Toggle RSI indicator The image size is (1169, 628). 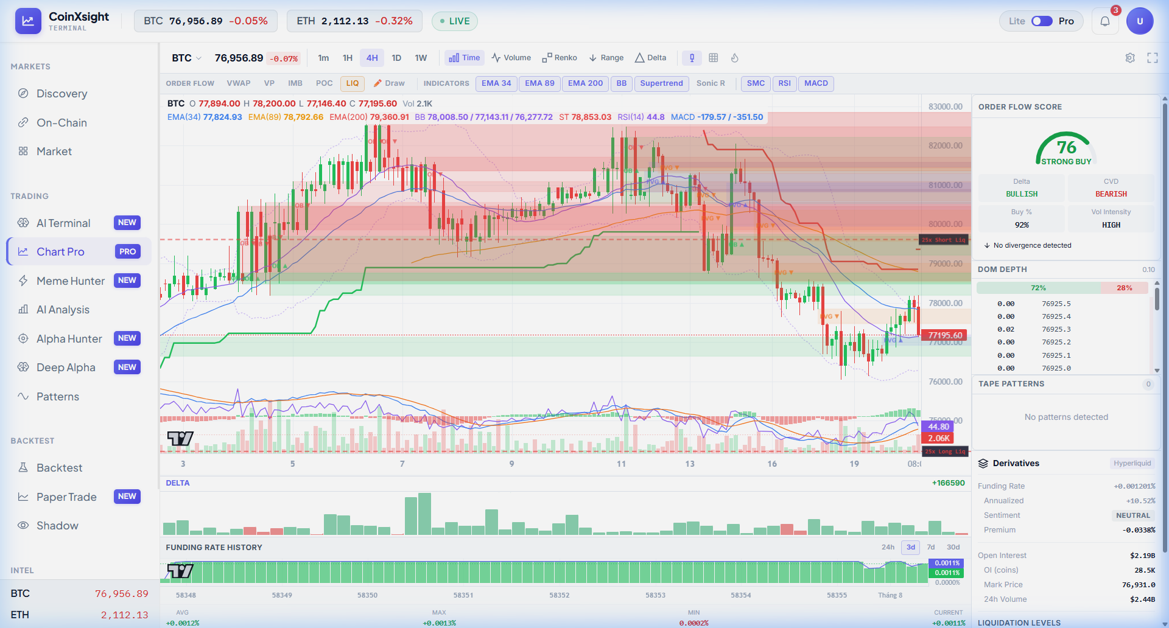[784, 83]
